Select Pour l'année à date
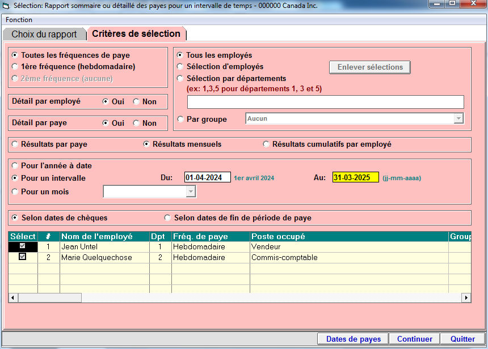The image size is (488, 349). [x=15, y=166]
